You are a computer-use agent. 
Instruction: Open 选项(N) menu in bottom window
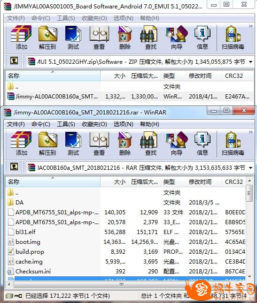coord(123,124)
